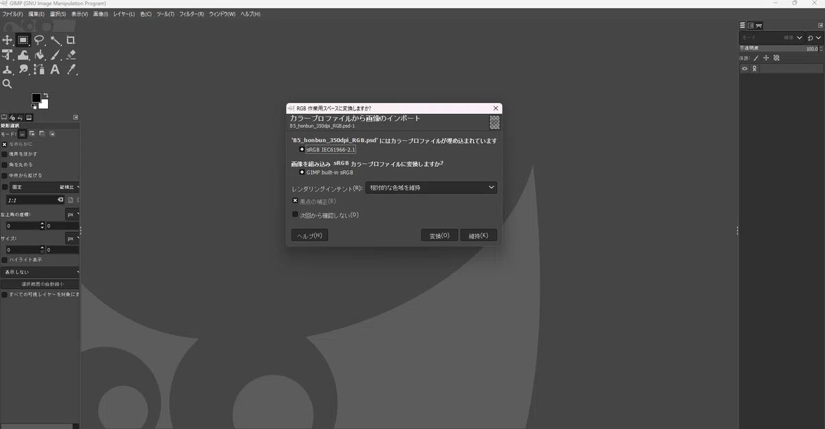This screenshot has height=429, width=825.
Task: Click the 維持(K) keep button
Action: (478, 235)
